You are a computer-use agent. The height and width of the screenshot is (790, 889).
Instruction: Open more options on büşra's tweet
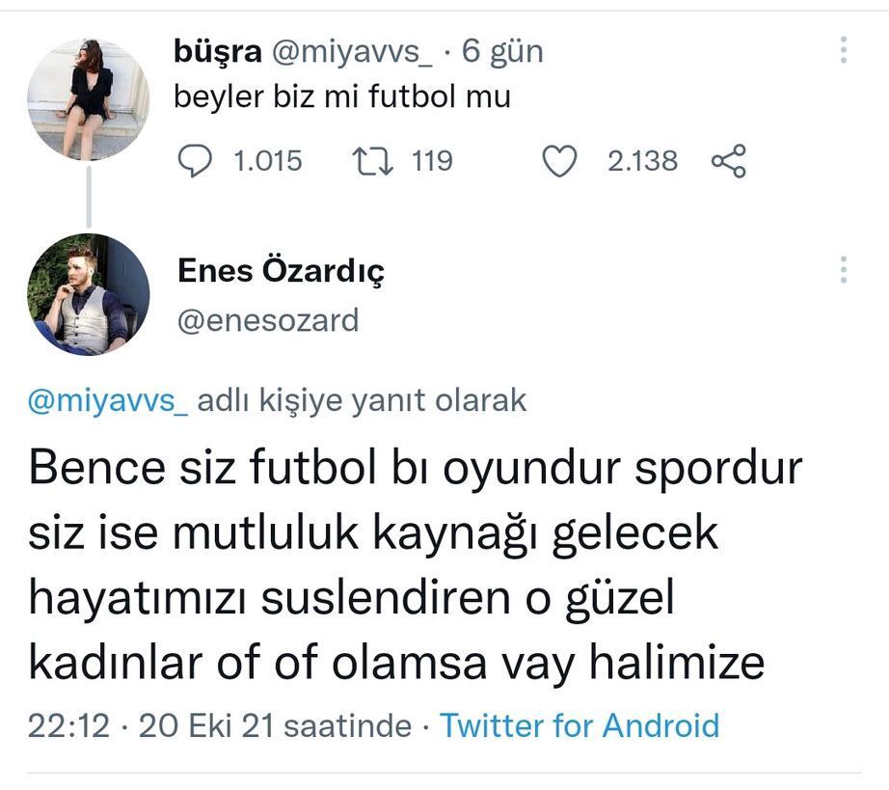[x=844, y=50]
